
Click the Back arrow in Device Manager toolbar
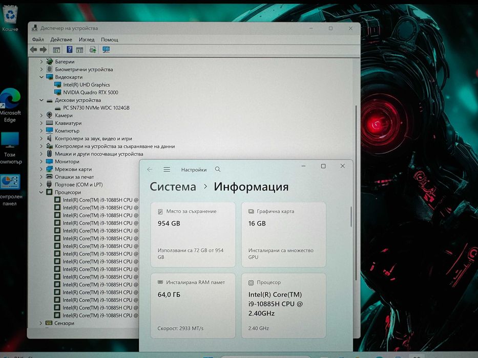pyautogui.click(x=33, y=49)
